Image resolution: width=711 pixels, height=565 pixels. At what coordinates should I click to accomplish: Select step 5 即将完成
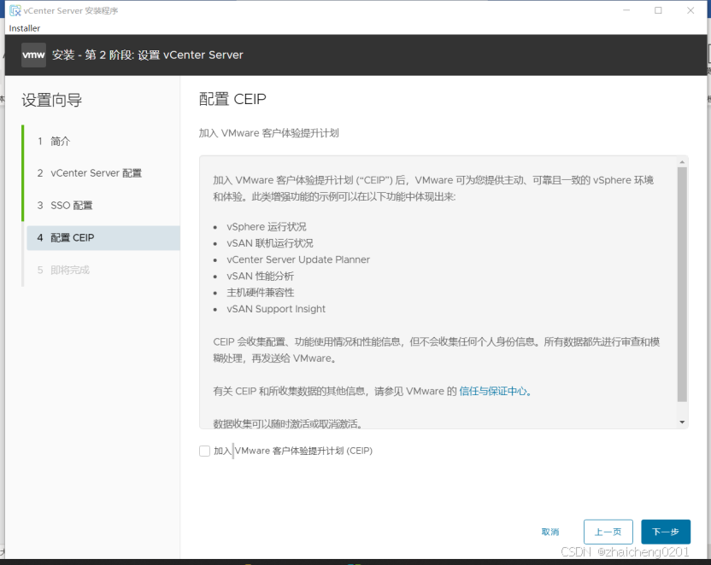tap(63, 271)
